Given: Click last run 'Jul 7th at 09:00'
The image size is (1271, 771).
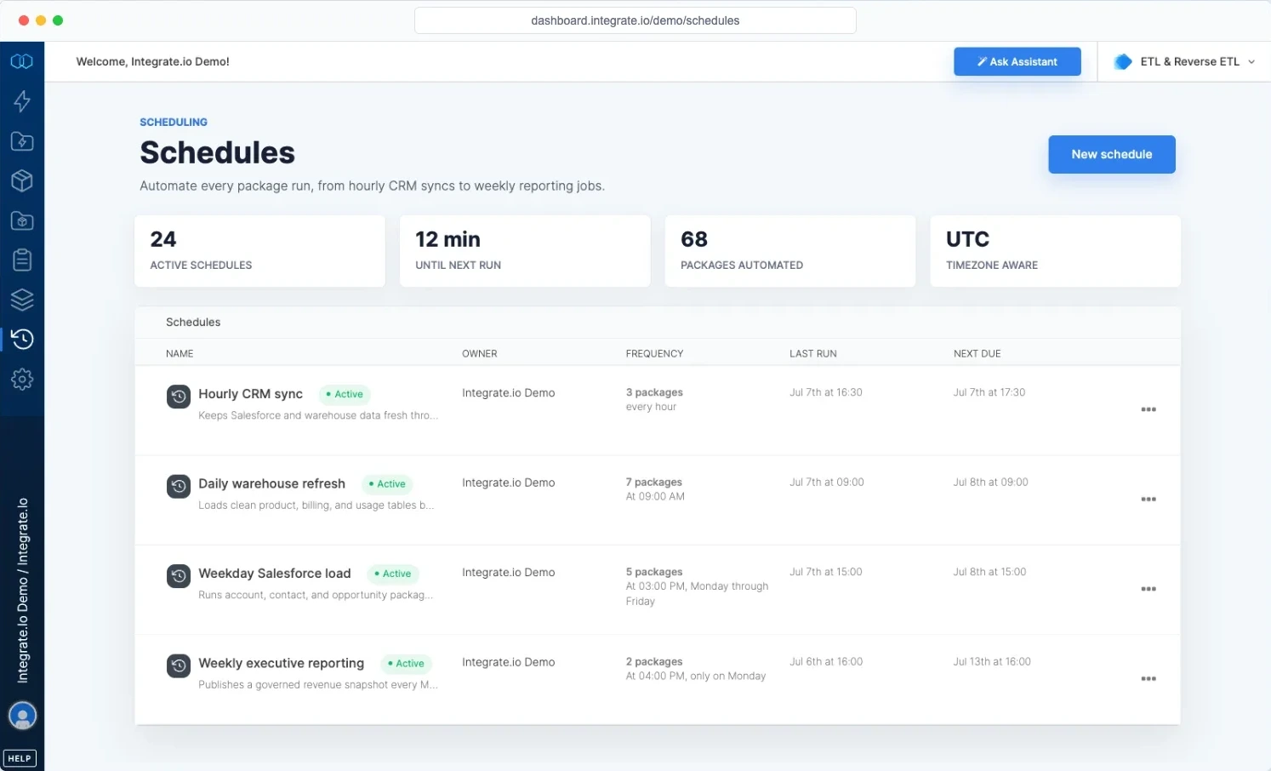Looking at the screenshot, I should (x=827, y=483).
